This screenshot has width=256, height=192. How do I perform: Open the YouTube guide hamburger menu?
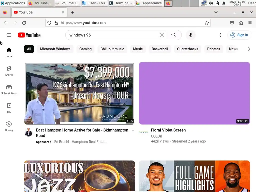(x=9, y=35)
